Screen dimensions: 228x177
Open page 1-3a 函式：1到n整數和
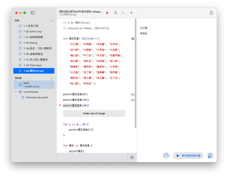(34, 48)
